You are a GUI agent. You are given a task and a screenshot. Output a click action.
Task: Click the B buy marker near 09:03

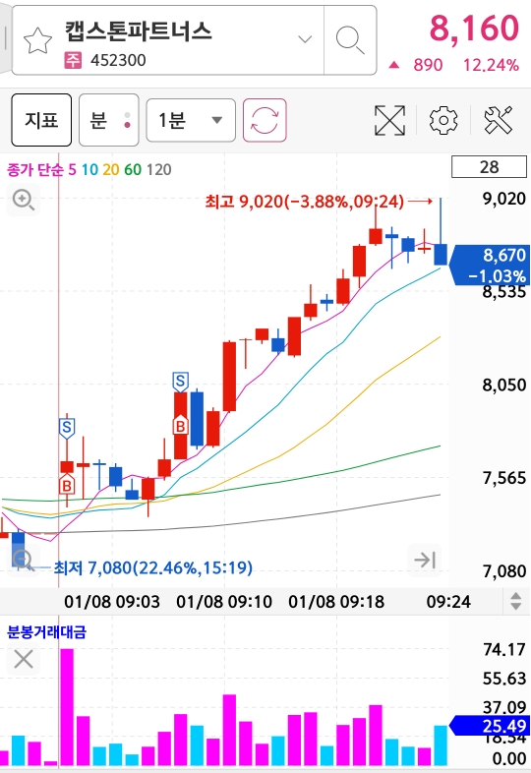tap(67, 485)
